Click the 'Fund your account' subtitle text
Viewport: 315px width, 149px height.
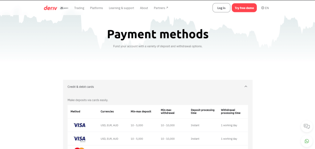point(158,46)
